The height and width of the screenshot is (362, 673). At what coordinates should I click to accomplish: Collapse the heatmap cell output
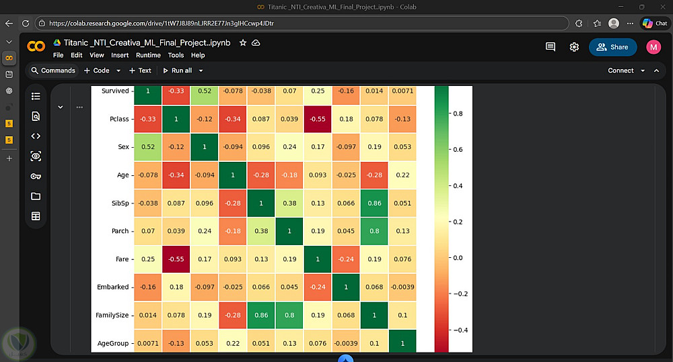[61, 107]
